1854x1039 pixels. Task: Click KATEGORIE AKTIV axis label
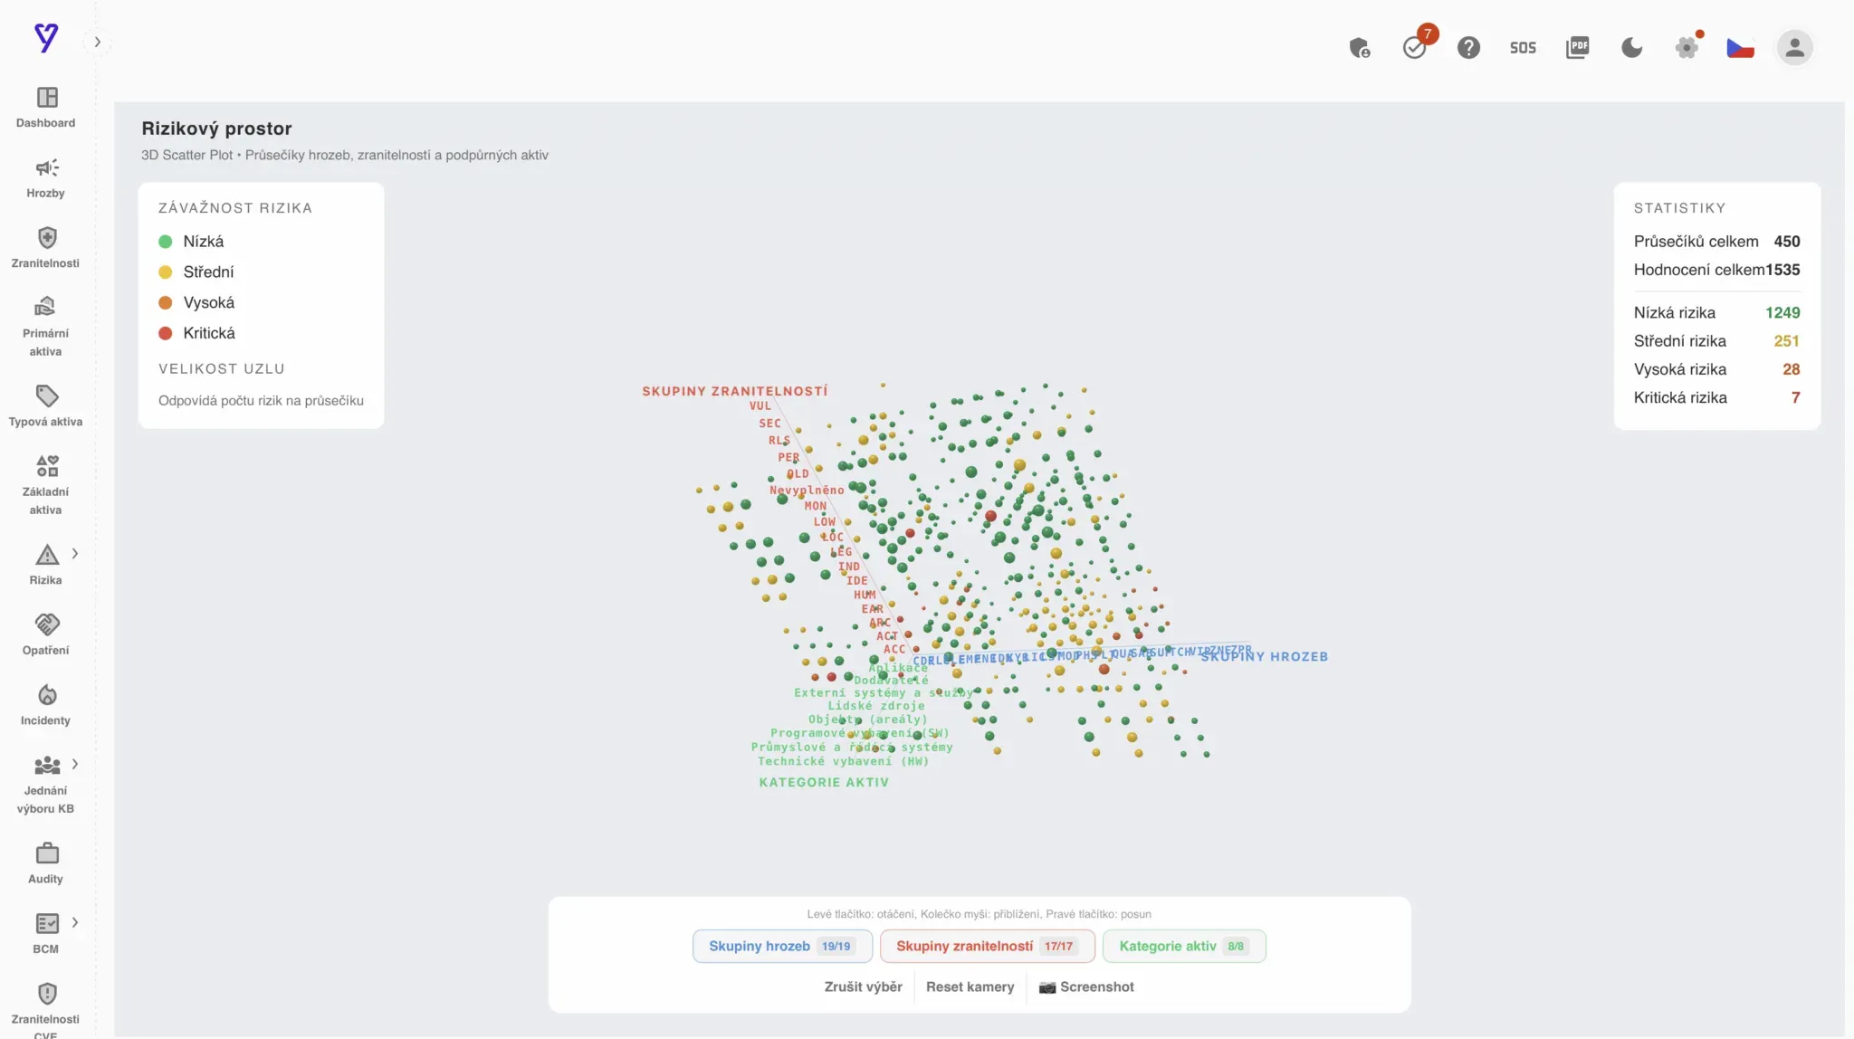coord(824,783)
